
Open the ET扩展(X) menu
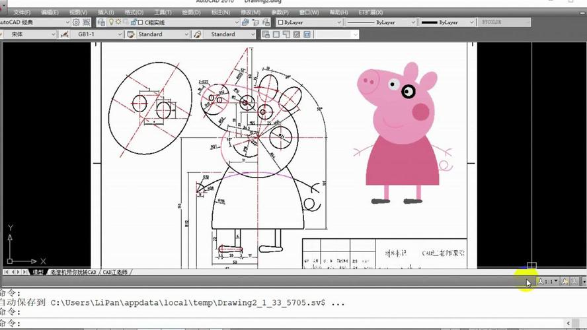(371, 13)
